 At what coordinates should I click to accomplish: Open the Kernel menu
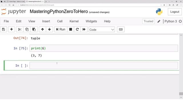click(74, 21)
